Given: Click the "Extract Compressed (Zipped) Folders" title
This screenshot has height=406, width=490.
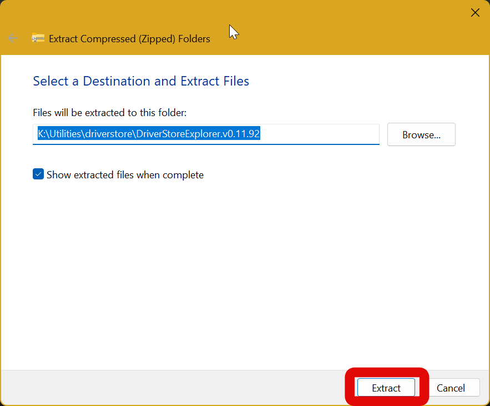Looking at the screenshot, I should 129,39.
